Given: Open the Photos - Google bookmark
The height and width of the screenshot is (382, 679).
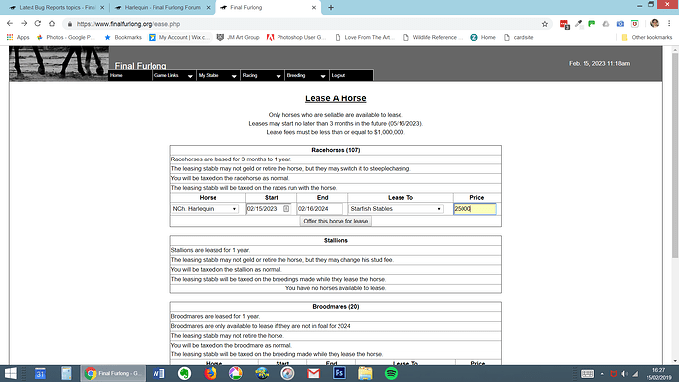Looking at the screenshot, I should [66, 37].
